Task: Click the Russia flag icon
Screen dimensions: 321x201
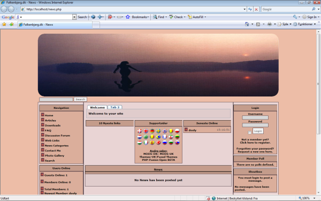Action: pos(165,143)
